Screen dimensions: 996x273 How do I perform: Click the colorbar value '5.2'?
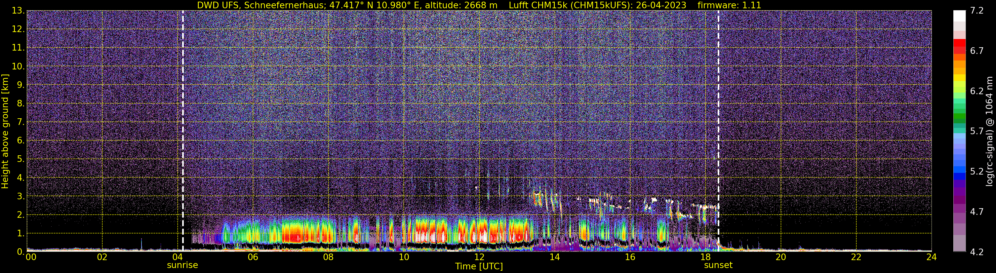coord(977,172)
